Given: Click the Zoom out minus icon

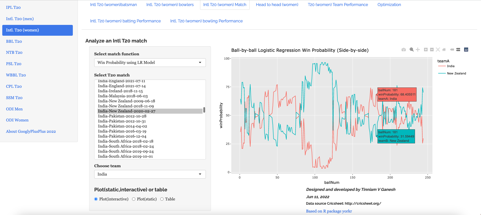Looking at the screenshot, I should tap(432, 50).
